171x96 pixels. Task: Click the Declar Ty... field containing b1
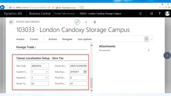coord(40,83)
